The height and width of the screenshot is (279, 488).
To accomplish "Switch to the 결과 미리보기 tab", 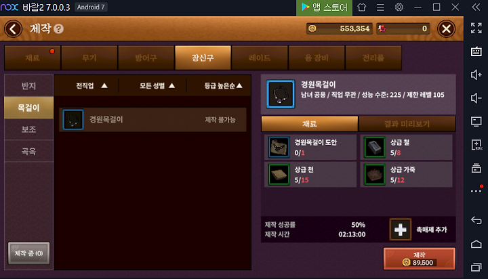I will point(407,124).
